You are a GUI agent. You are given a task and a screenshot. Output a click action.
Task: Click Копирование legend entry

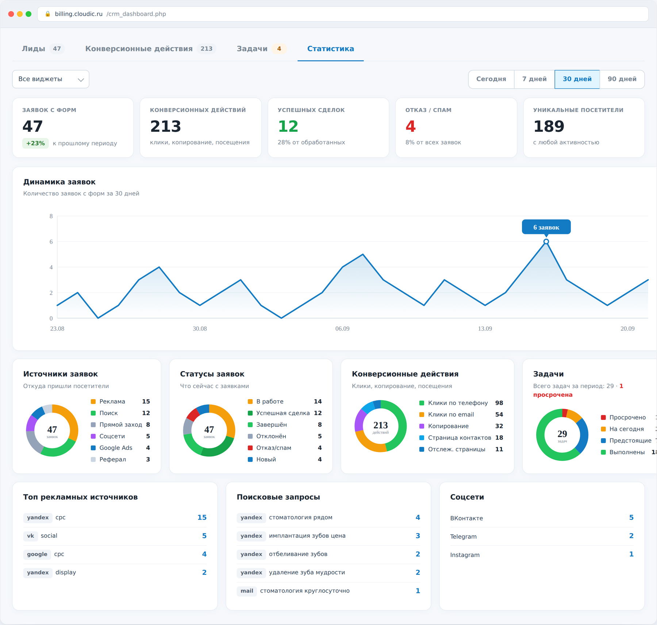click(461, 426)
